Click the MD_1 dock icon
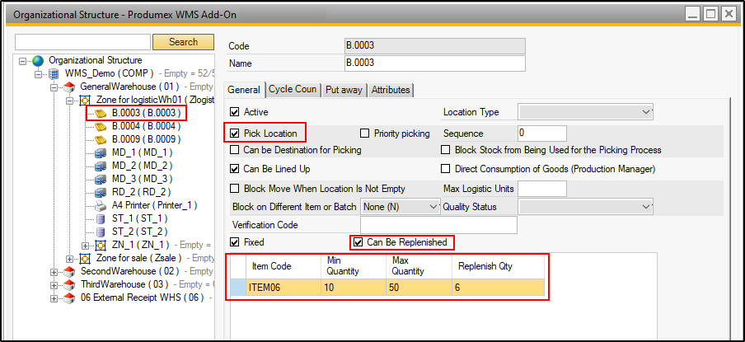 coord(100,152)
